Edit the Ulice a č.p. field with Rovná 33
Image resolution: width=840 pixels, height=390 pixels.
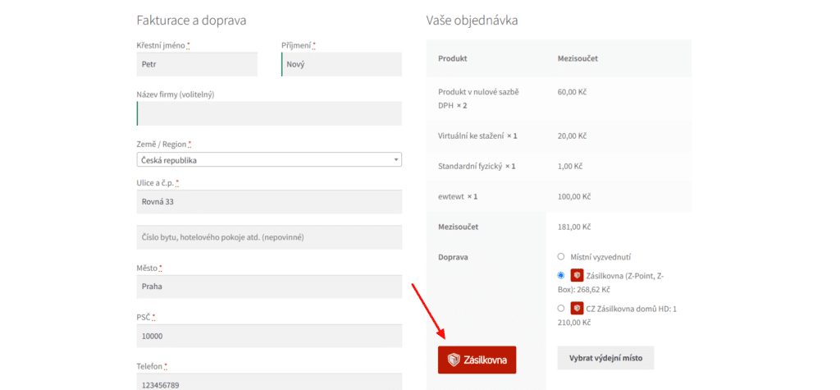(x=269, y=202)
